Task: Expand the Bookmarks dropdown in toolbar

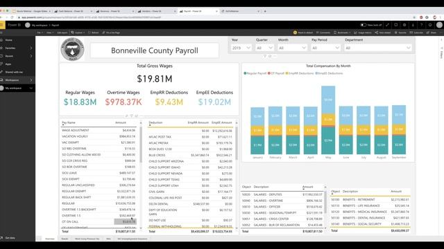Action: [342, 33]
